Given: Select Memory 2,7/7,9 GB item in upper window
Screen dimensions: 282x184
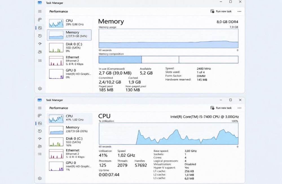Looking at the screenshot, I should coord(69,35).
